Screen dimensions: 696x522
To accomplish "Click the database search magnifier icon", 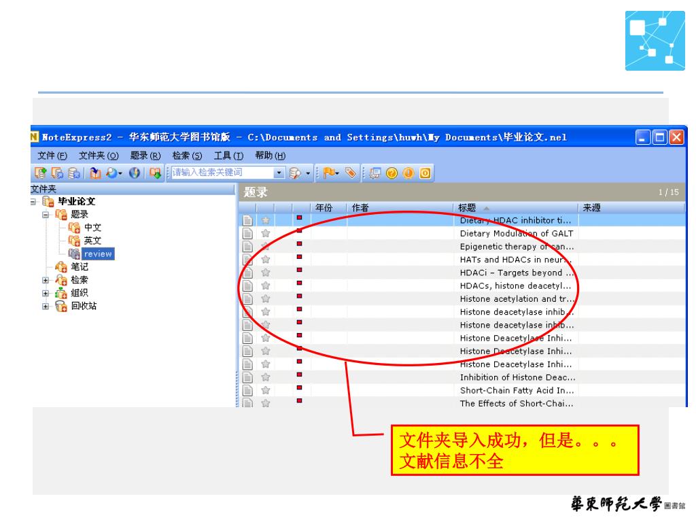I will pyautogui.click(x=294, y=173).
